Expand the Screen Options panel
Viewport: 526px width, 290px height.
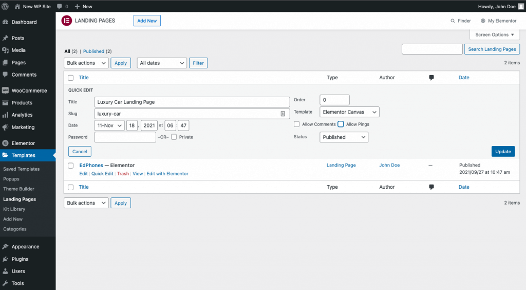495,35
